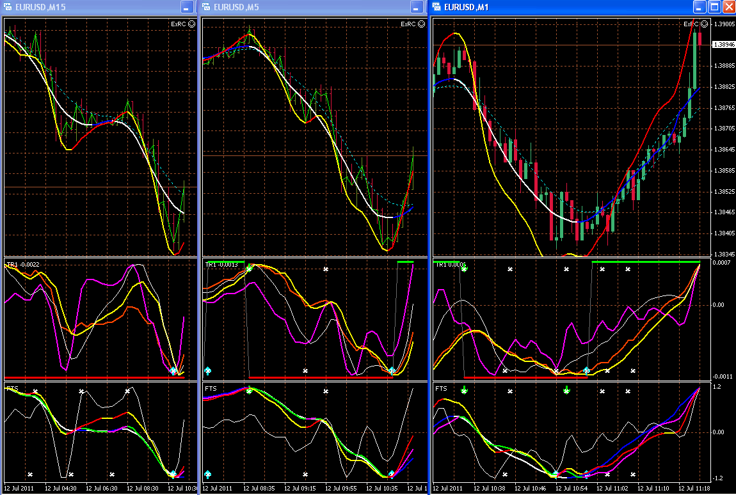The height and width of the screenshot is (495, 736).
Task: Click the 1.38585 price scale value
Action: [x=724, y=170]
